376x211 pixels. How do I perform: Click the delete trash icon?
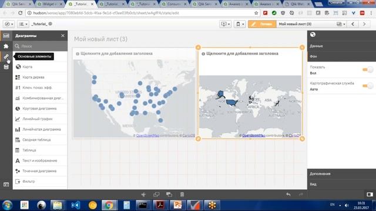182,195
